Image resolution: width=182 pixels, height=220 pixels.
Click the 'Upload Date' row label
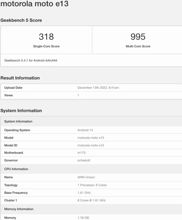pos(13,88)
